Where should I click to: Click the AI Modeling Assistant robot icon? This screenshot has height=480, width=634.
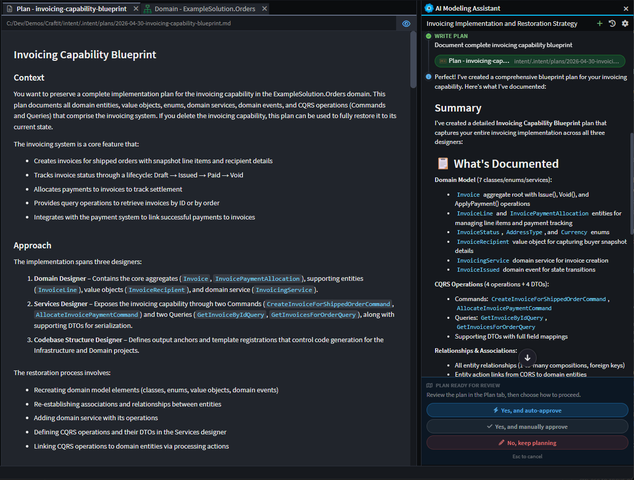pyautogui.click(x=429, y=8)
